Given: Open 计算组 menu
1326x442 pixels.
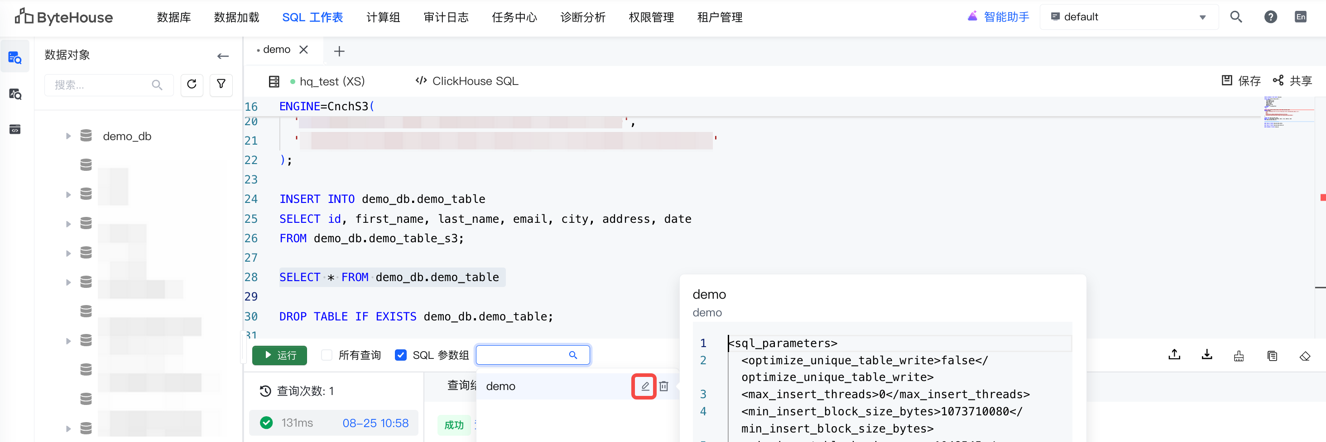Looking at the screenshot, I should click(x=383, y=17).
